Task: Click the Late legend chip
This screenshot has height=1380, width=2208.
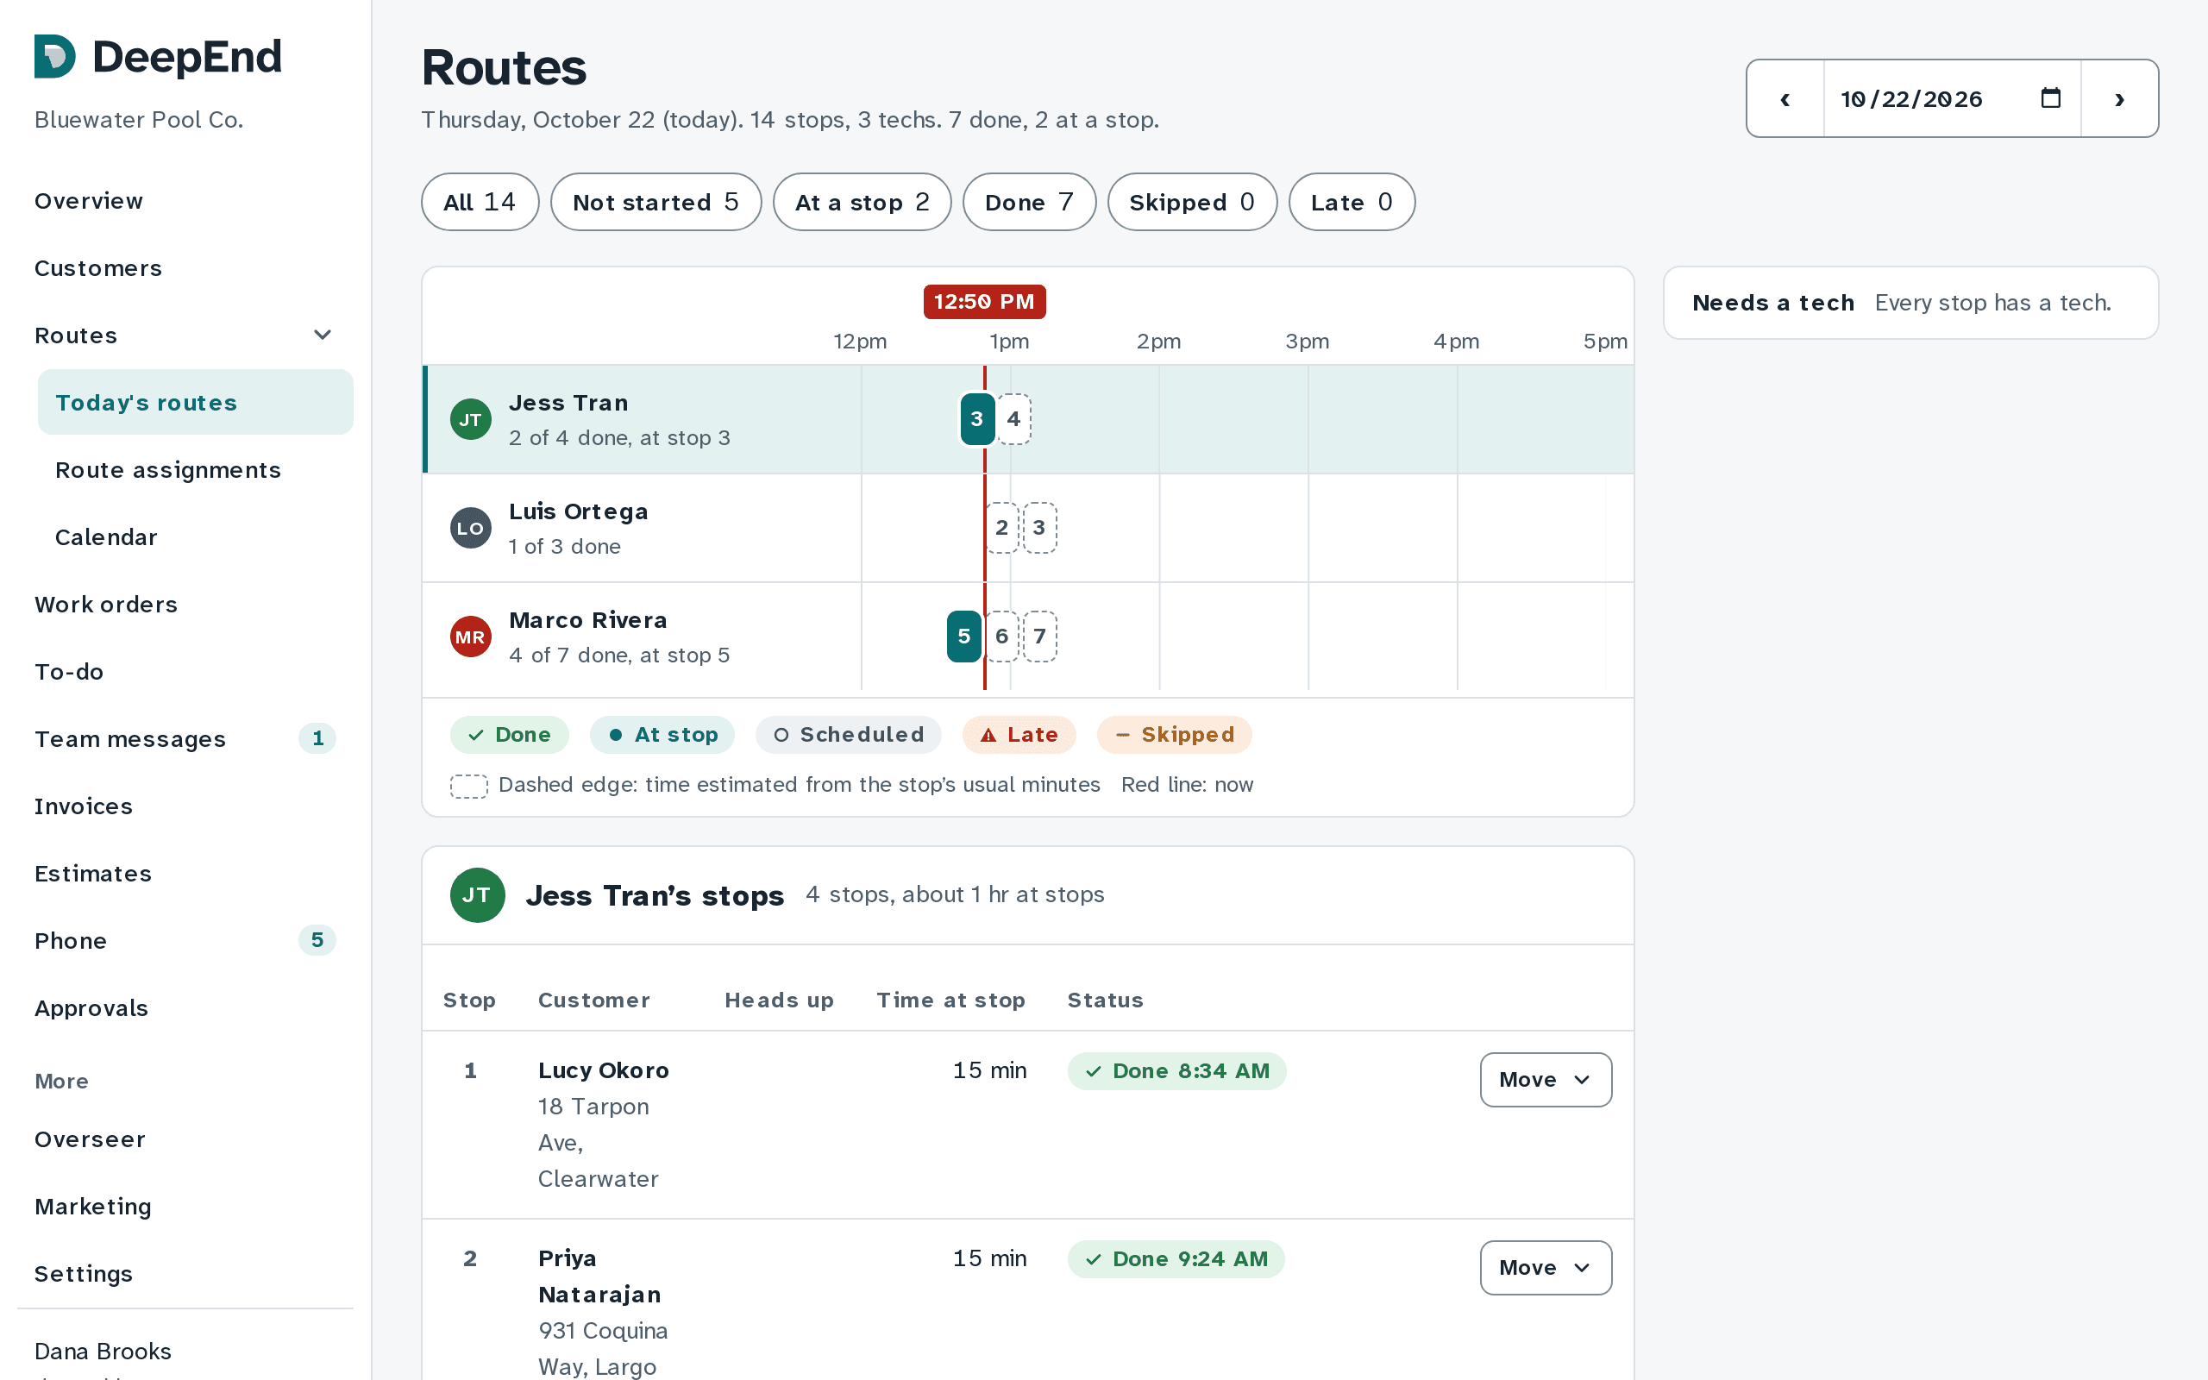Action: click(x=1019, y=735)
